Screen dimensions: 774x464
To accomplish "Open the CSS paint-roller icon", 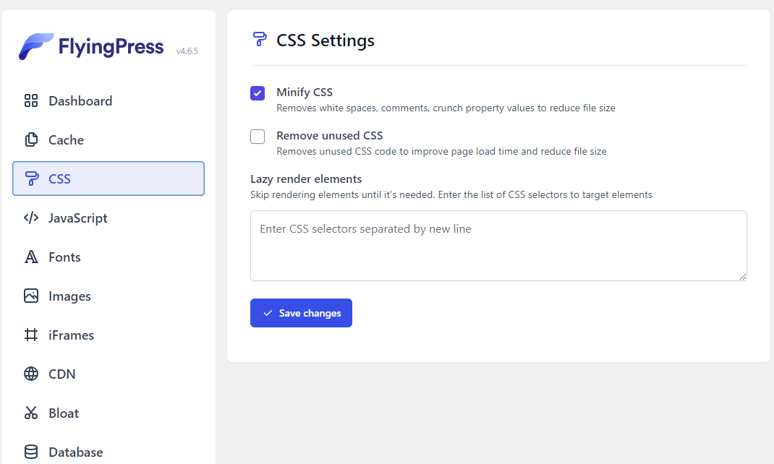I will [x=30, y=179].
